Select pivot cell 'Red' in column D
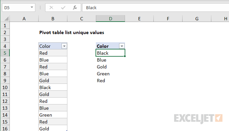The image size is (229, 131). [x=111, y=81]
